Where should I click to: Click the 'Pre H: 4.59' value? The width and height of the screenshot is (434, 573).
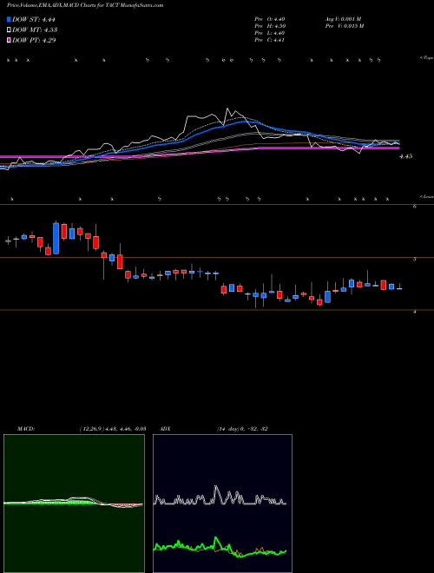(270, 26)
